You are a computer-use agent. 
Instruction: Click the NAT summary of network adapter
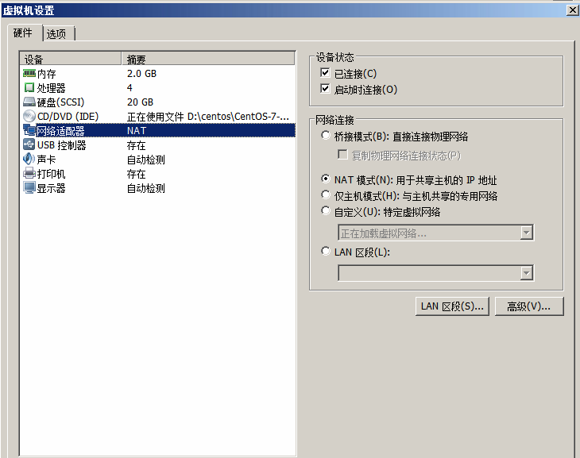point(137,131)
